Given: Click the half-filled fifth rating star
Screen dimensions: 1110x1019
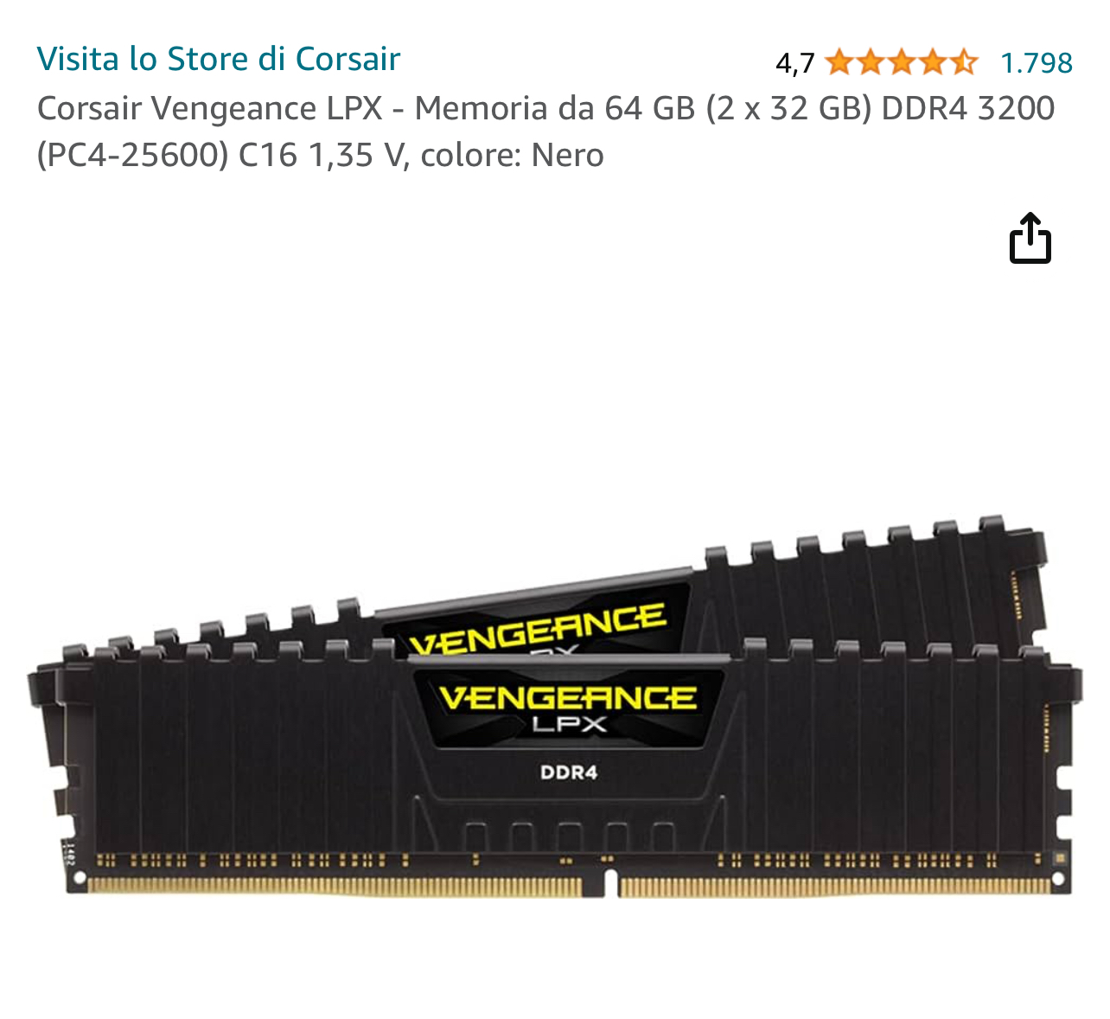Looking at the screenshot, I should pyautogui.click(x=963, y=62).
